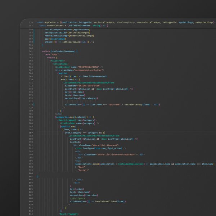Click line number 787 in gutter
Viewport: 216px width, 216px height.
[31, 133]
